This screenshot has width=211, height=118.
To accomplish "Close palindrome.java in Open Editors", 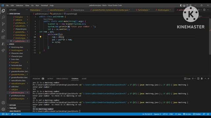I will tap(11, 41).
